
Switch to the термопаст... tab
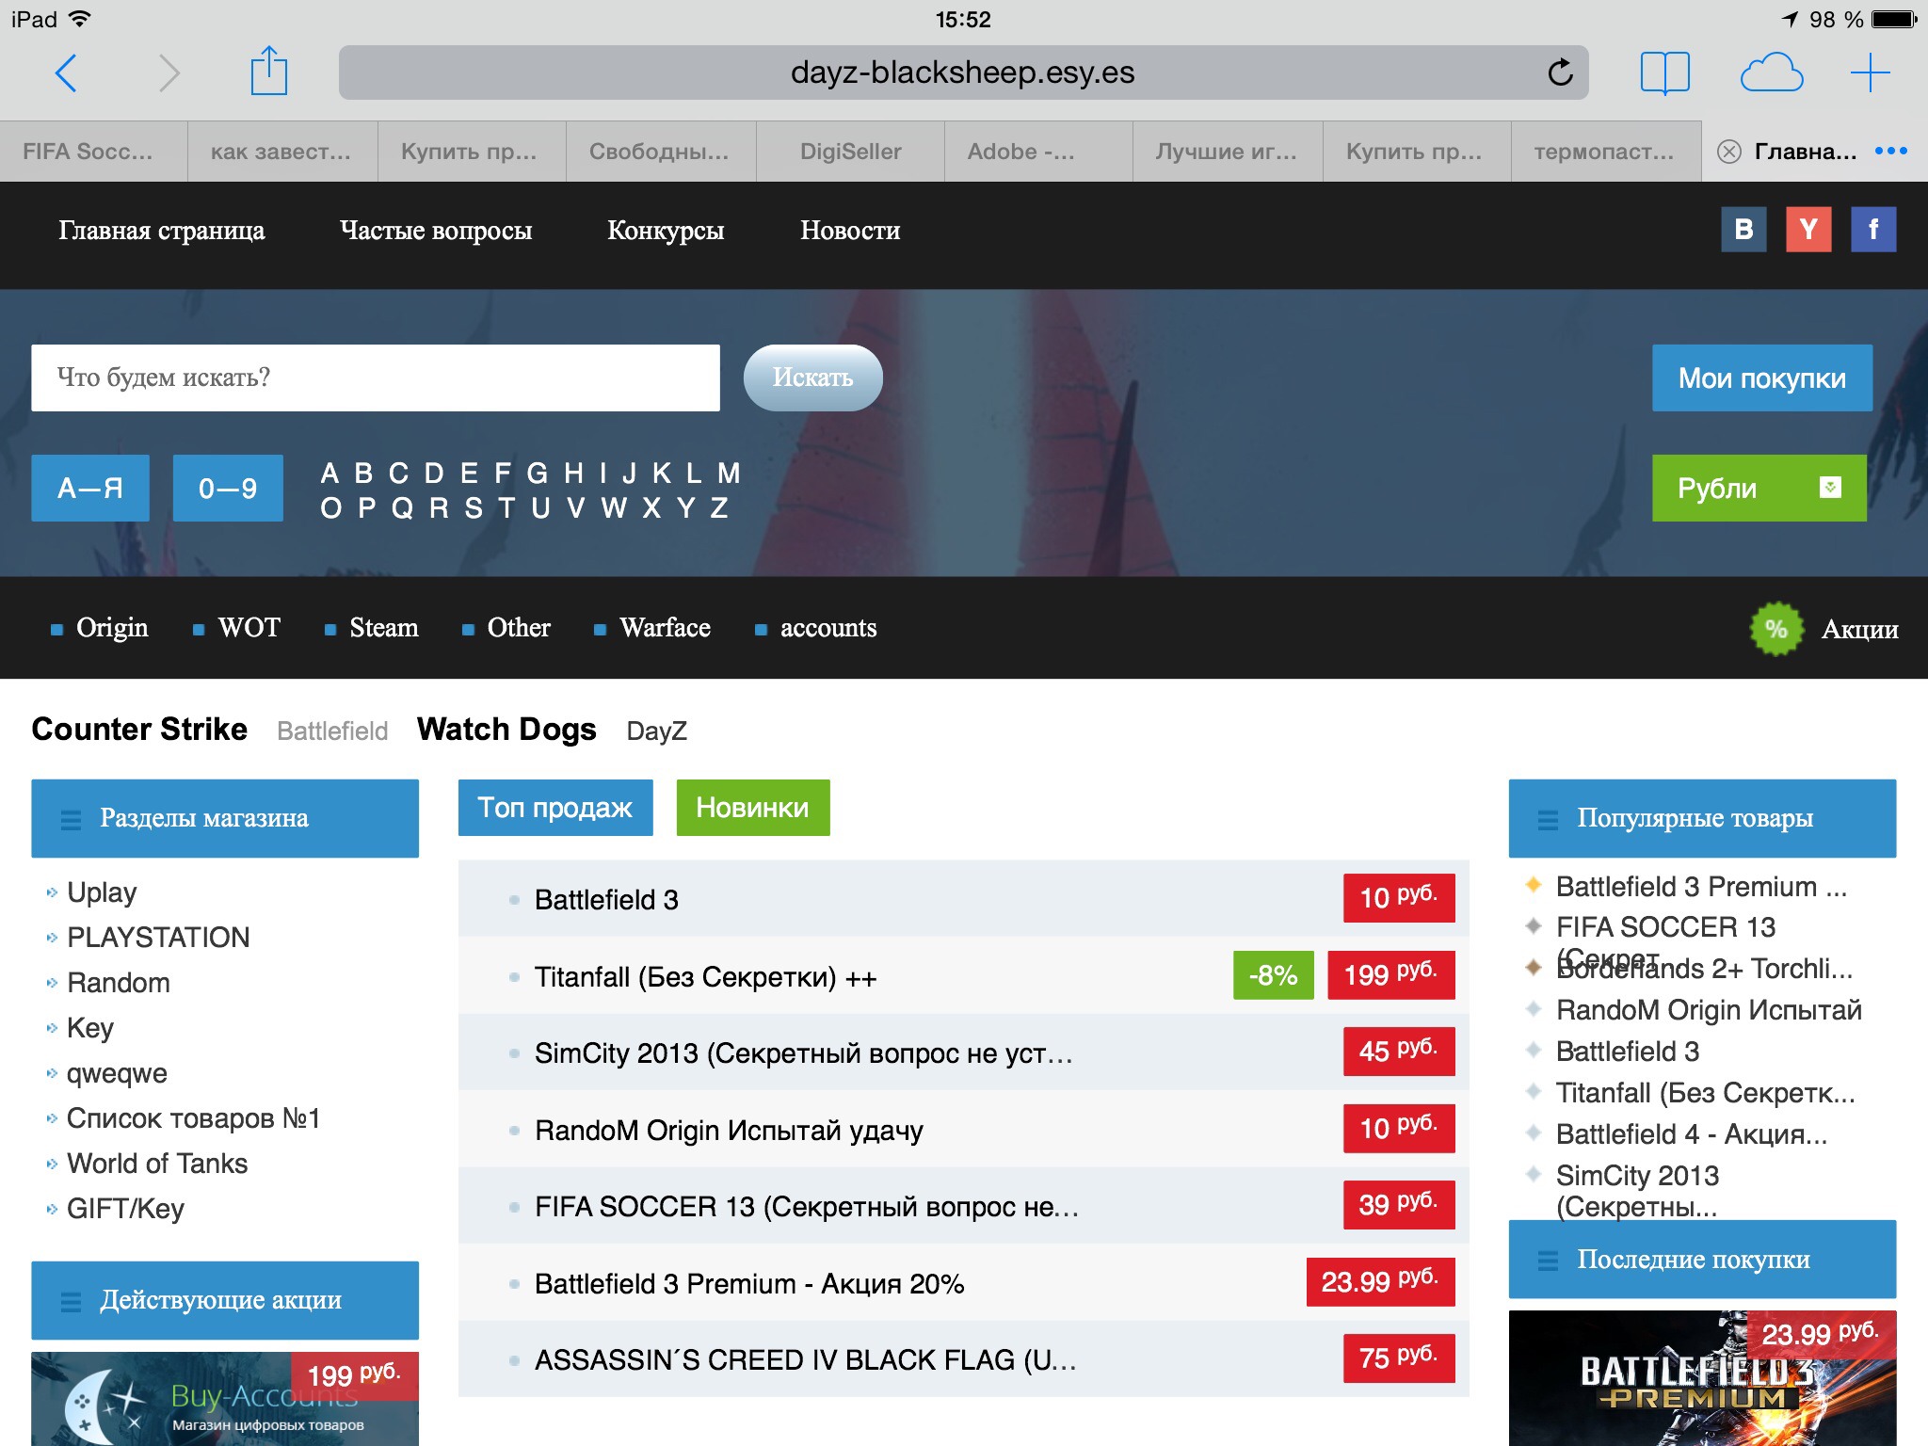coord(1605,152)
